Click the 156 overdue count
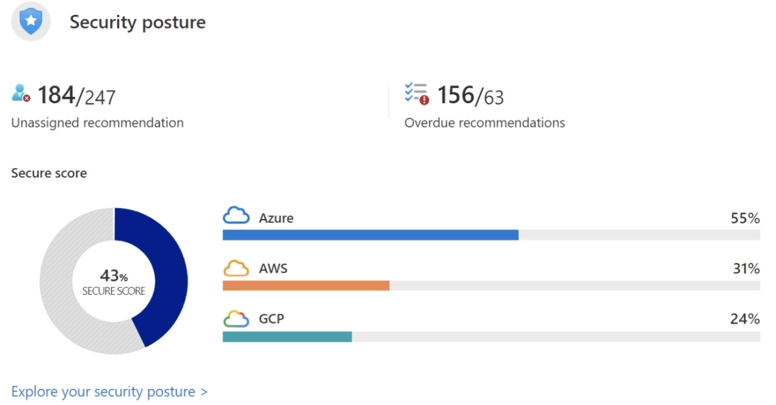This screenshot has width=776, height=405. pos(456,96)
